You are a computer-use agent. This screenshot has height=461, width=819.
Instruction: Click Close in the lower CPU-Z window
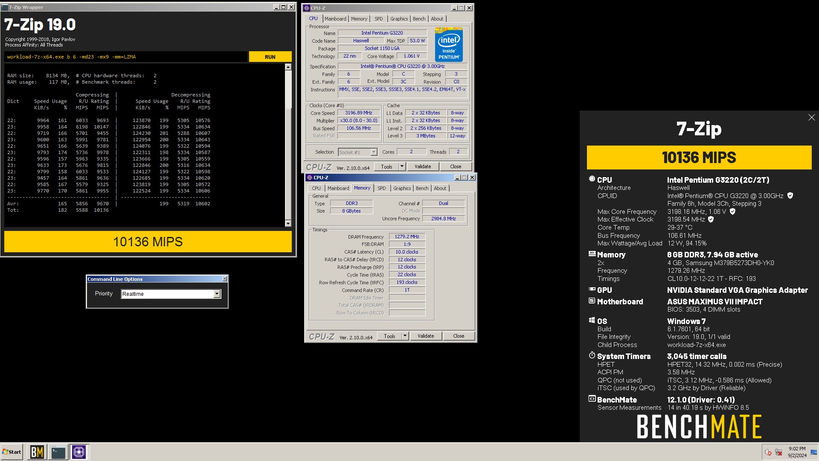coord(459,336)
